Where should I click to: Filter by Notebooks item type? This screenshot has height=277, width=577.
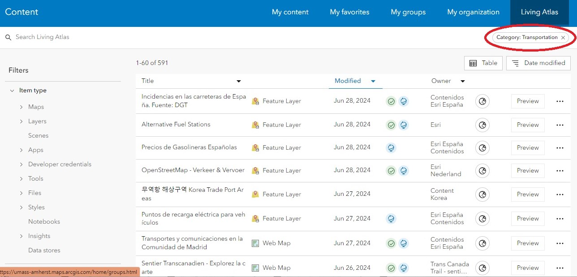[44, 222]
